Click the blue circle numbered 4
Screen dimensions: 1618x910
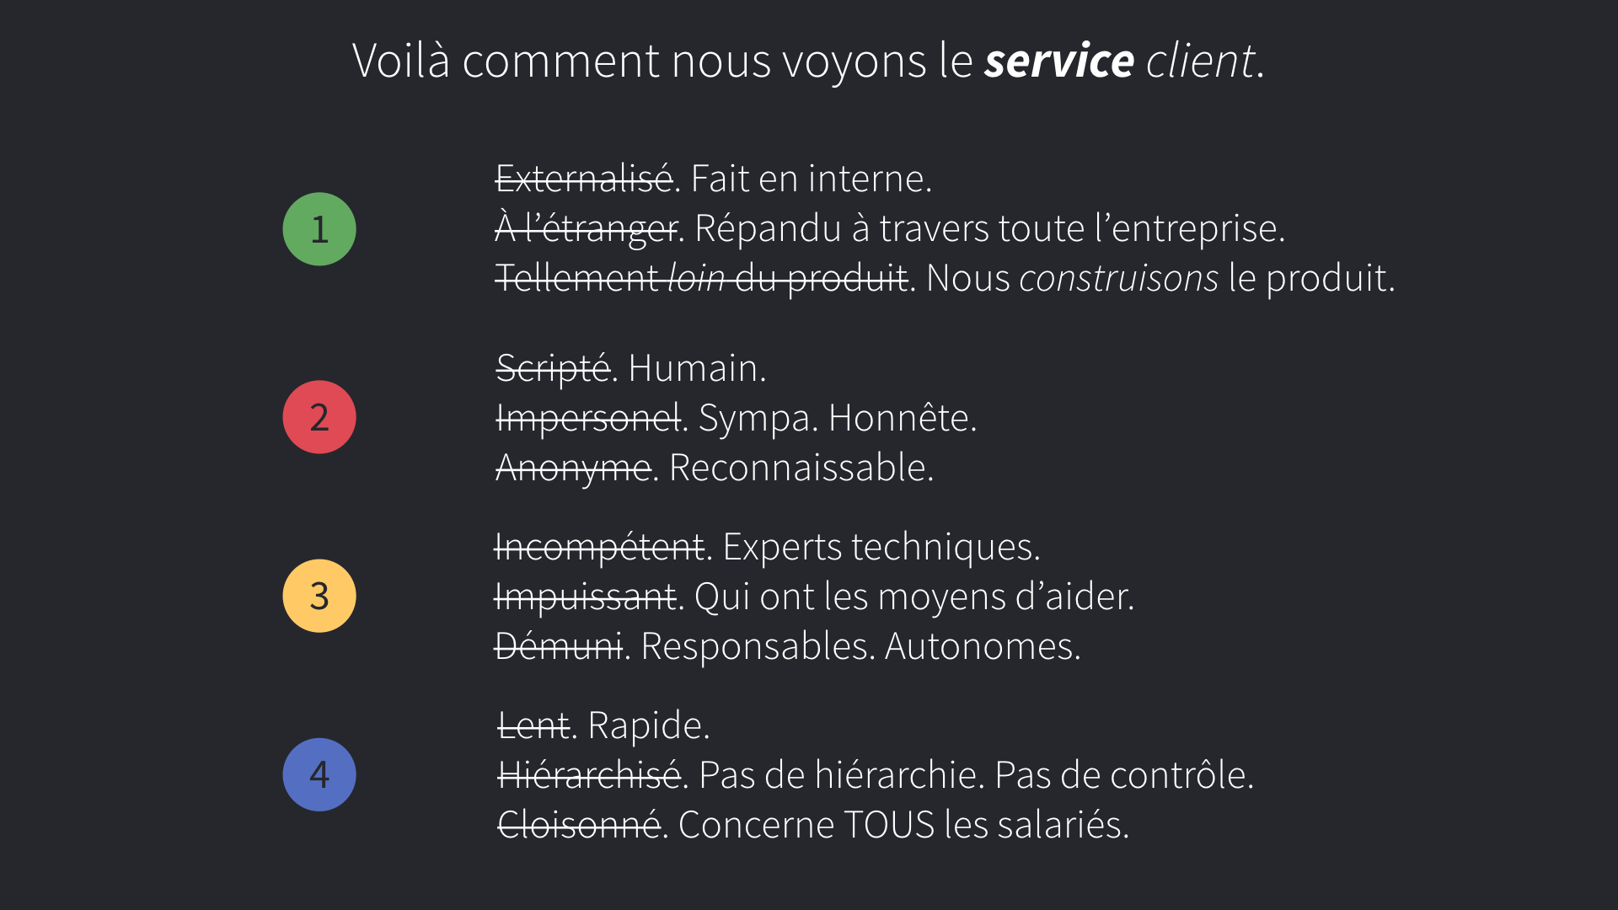pyautogui.click(x=319, y=774)
